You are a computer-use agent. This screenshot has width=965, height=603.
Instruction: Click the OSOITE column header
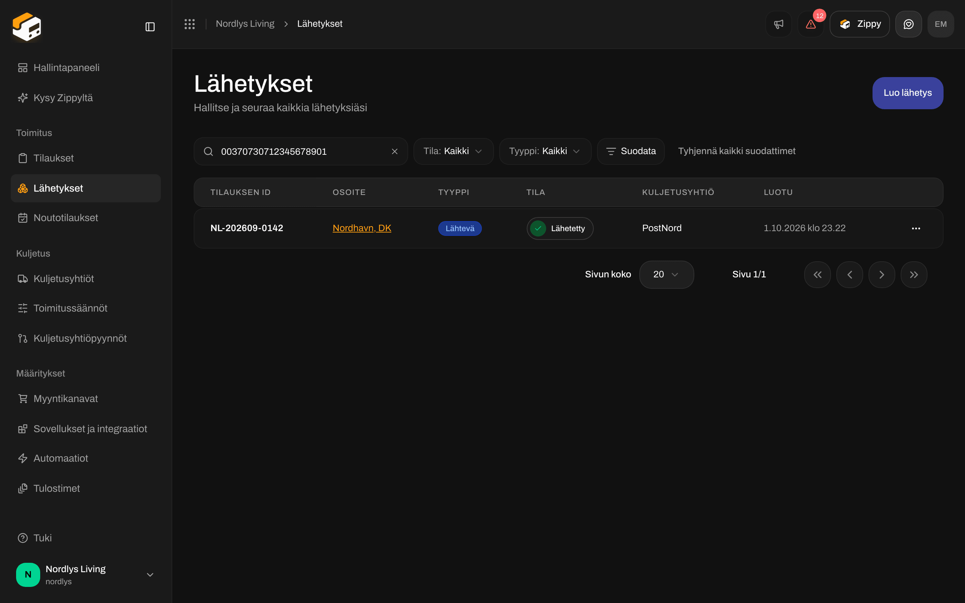(349, 192)
